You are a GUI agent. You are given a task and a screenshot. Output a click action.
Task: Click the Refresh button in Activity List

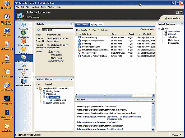tap(104, 30)
